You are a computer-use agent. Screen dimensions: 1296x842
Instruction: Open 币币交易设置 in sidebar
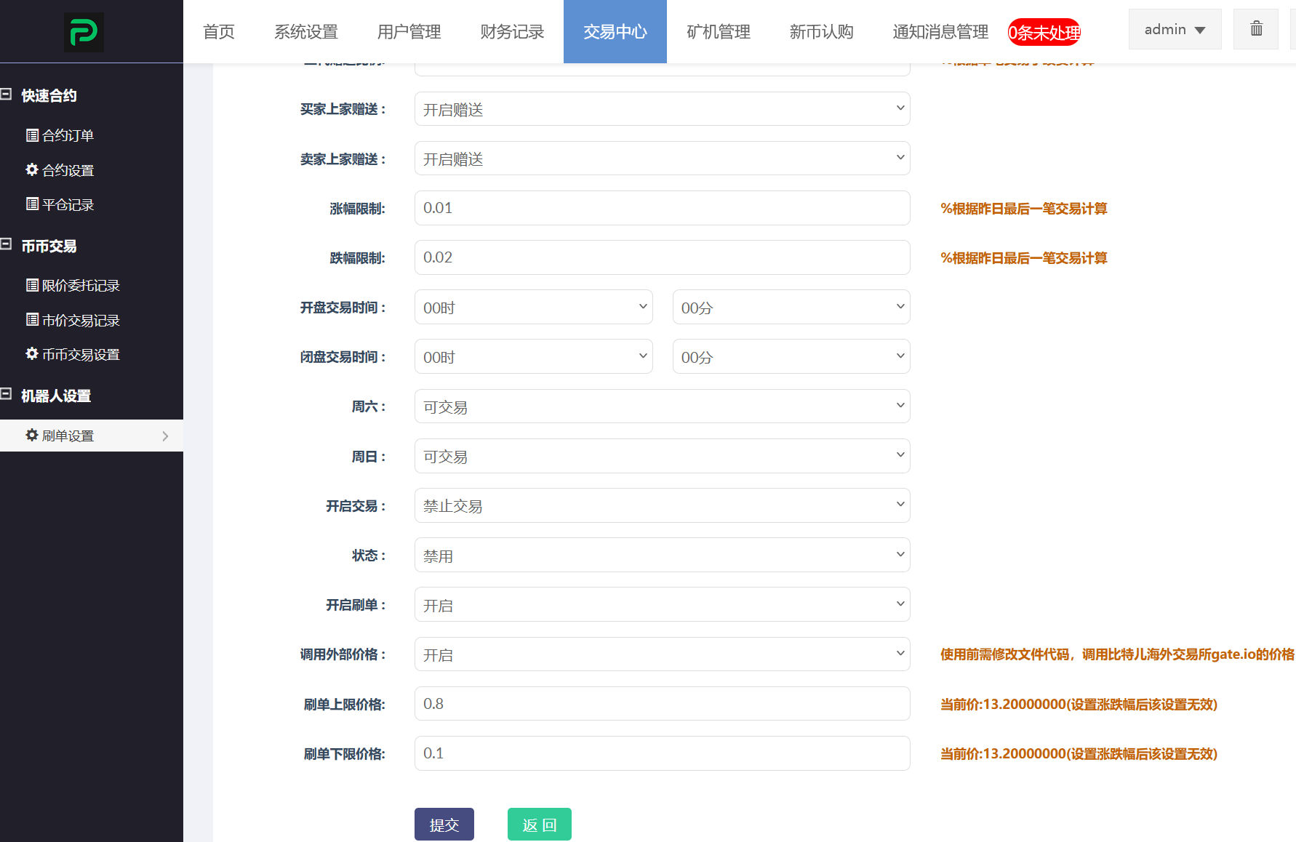pos(73,354)
